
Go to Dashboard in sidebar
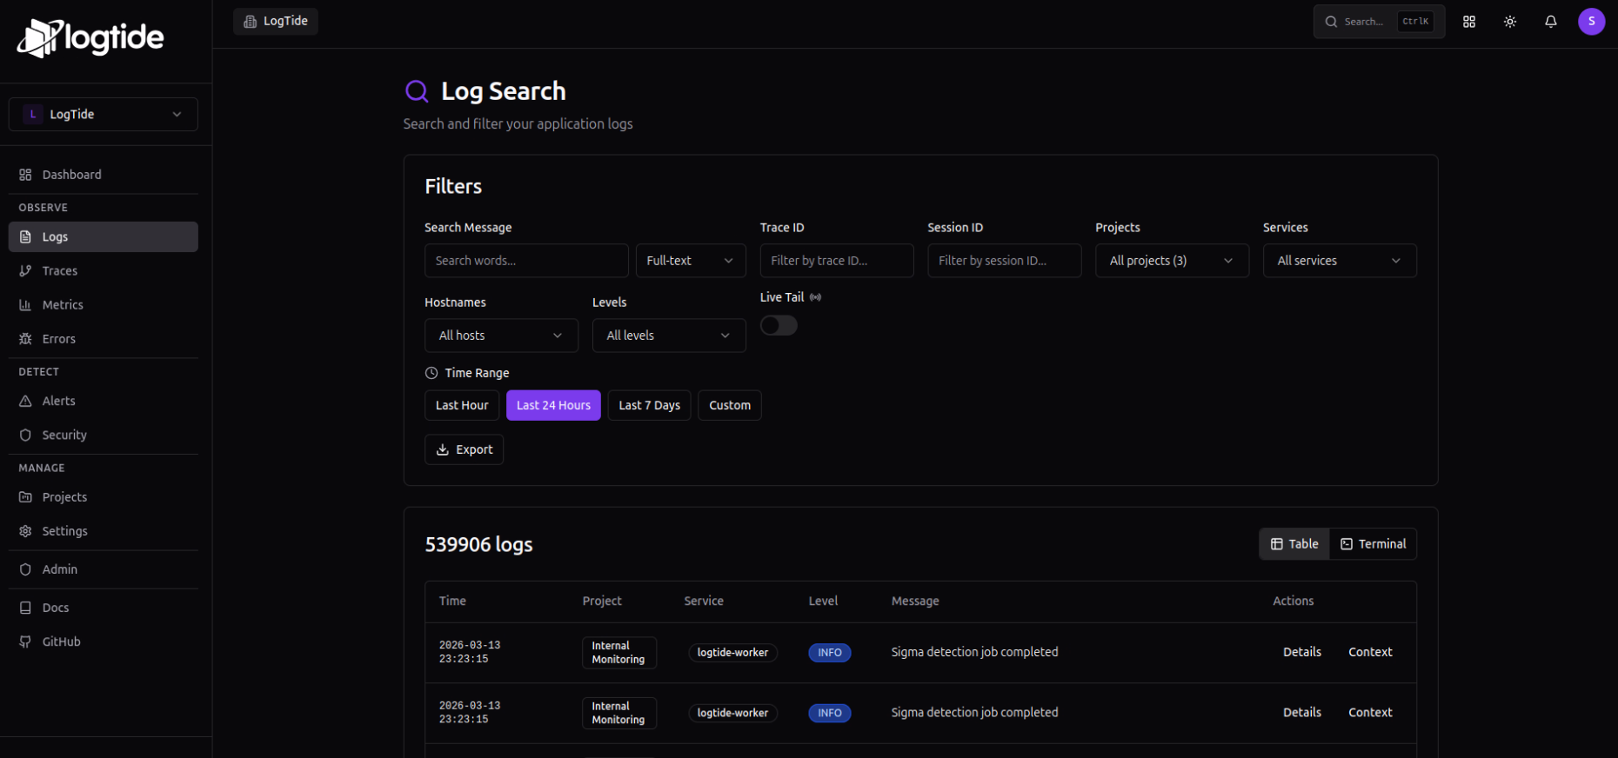[104, 175]
